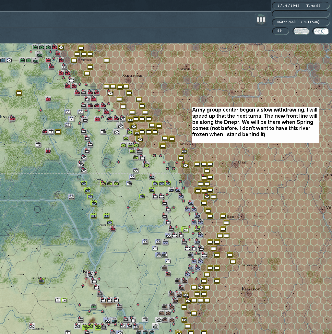The width and height of the screenshot is (332, 334).
Task: Click the Belgorod city label
Action: (x=249, y=265)
